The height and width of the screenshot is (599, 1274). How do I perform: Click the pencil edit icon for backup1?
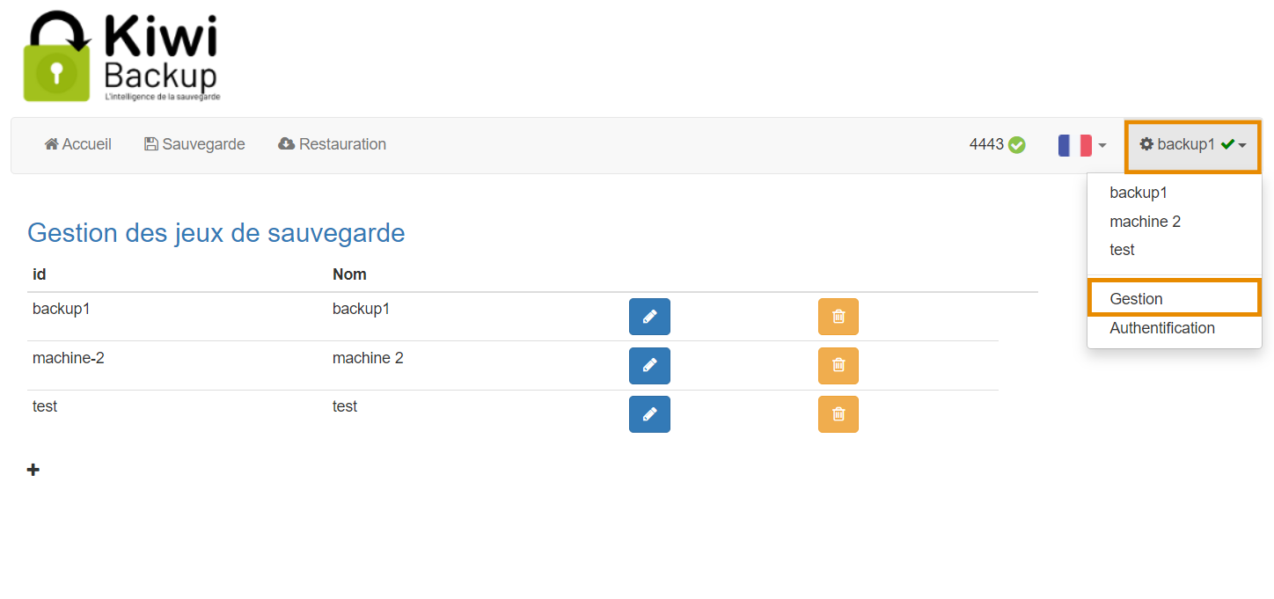[x=649, y=317]
